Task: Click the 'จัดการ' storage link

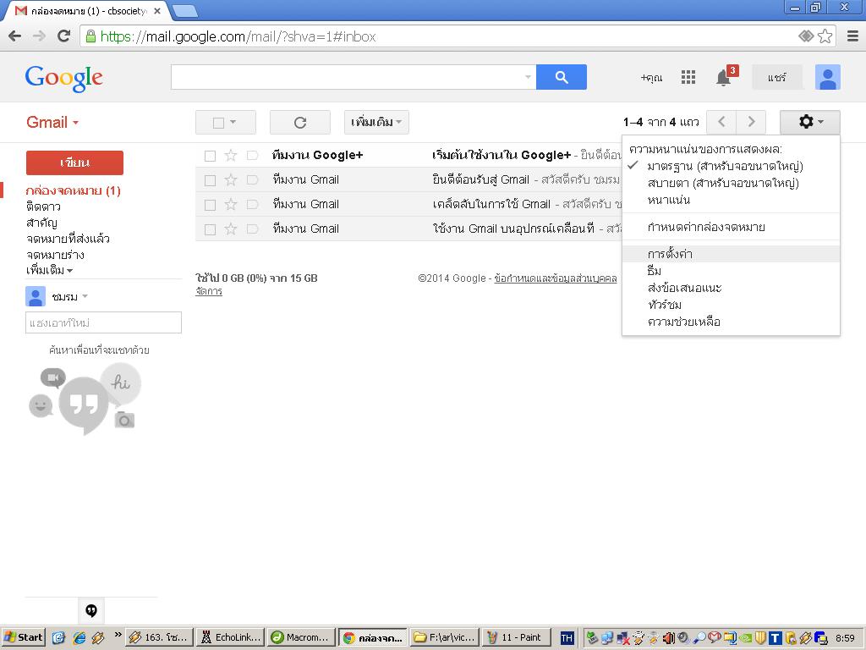Action: (x=209, y=291)
